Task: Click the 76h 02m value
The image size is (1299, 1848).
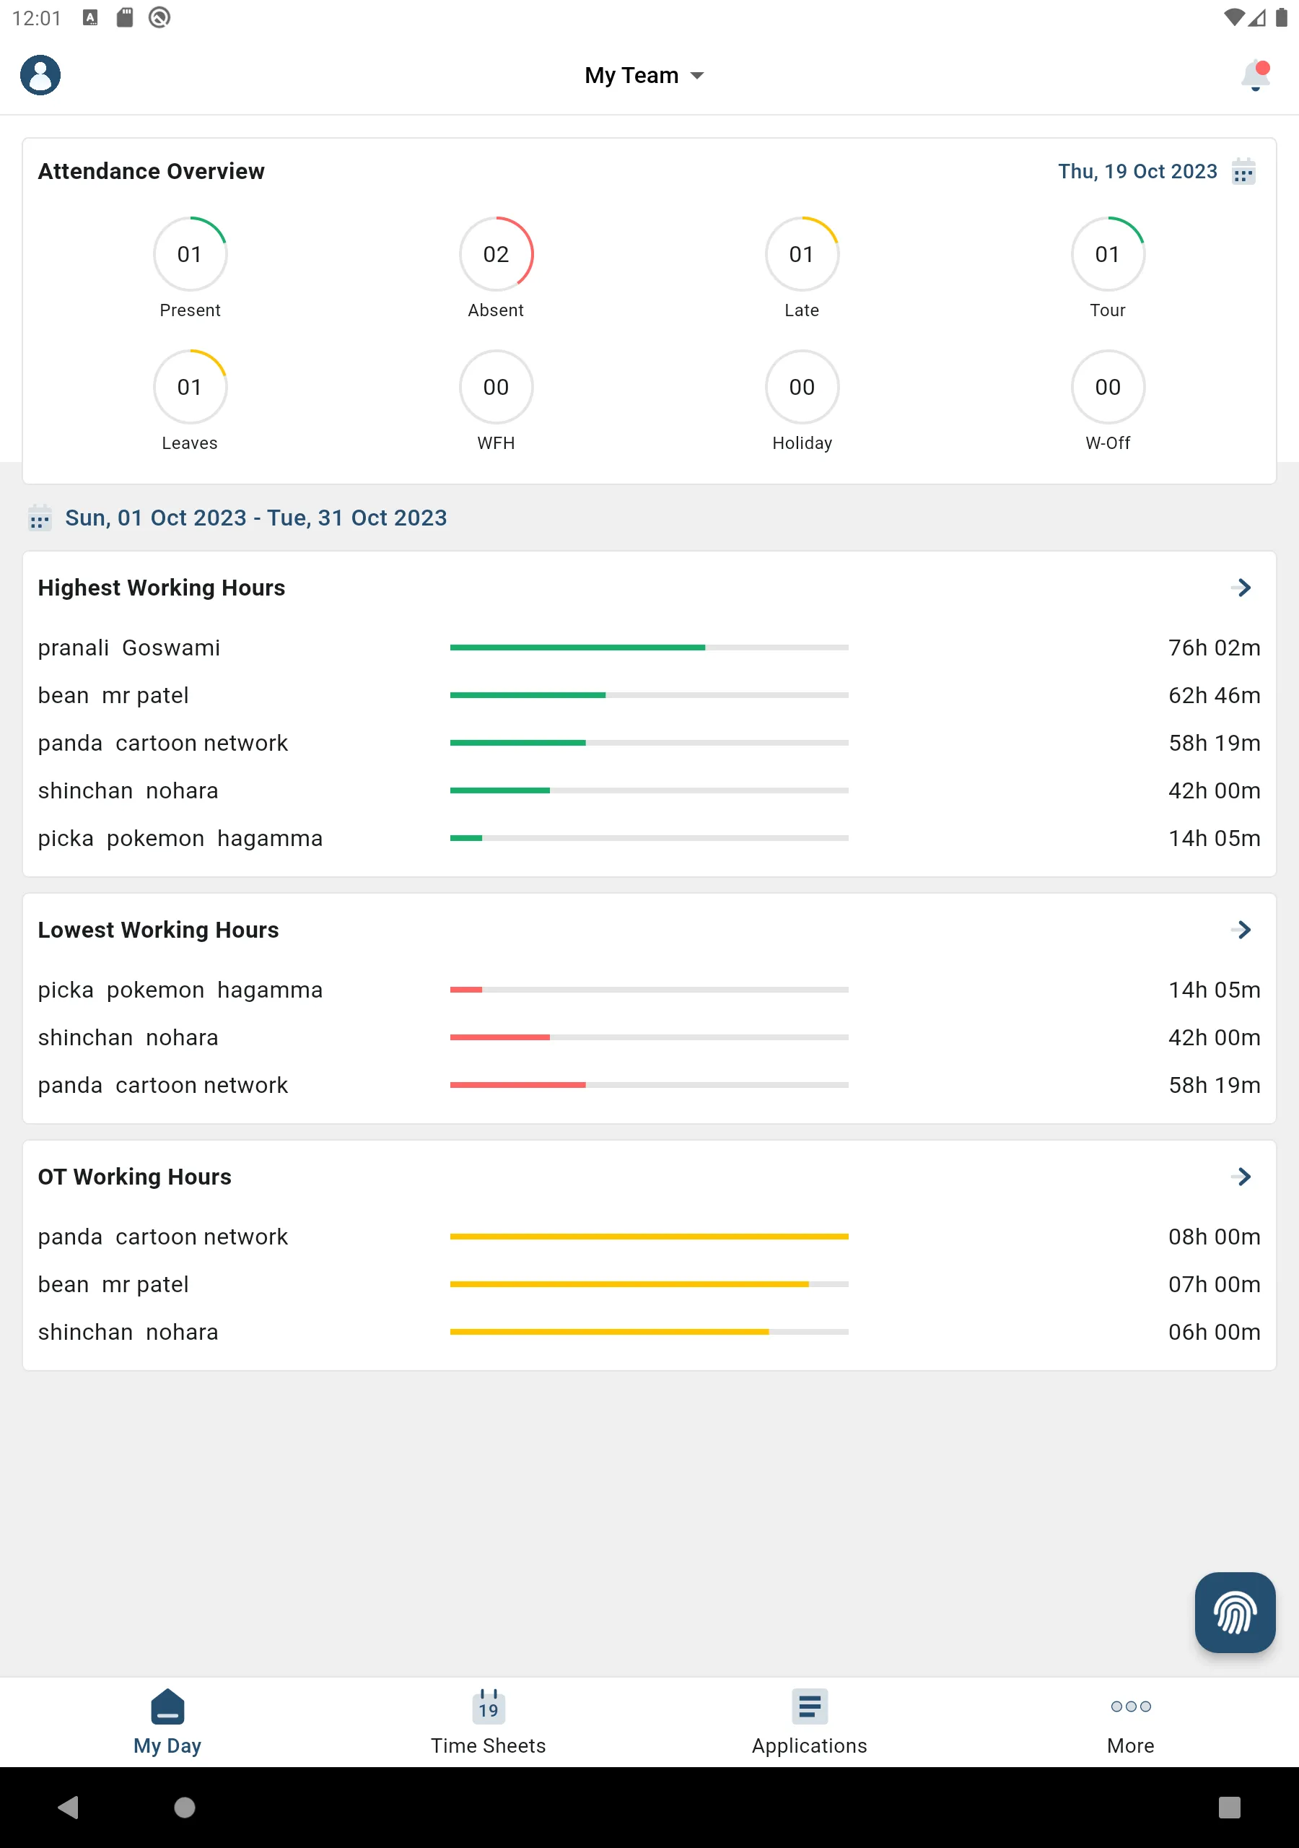Action: pos(1215,648)
